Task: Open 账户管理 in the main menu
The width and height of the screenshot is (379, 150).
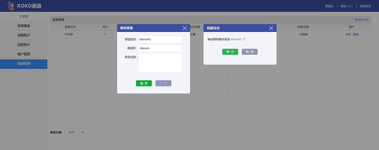Action: [x=24, y=54]
